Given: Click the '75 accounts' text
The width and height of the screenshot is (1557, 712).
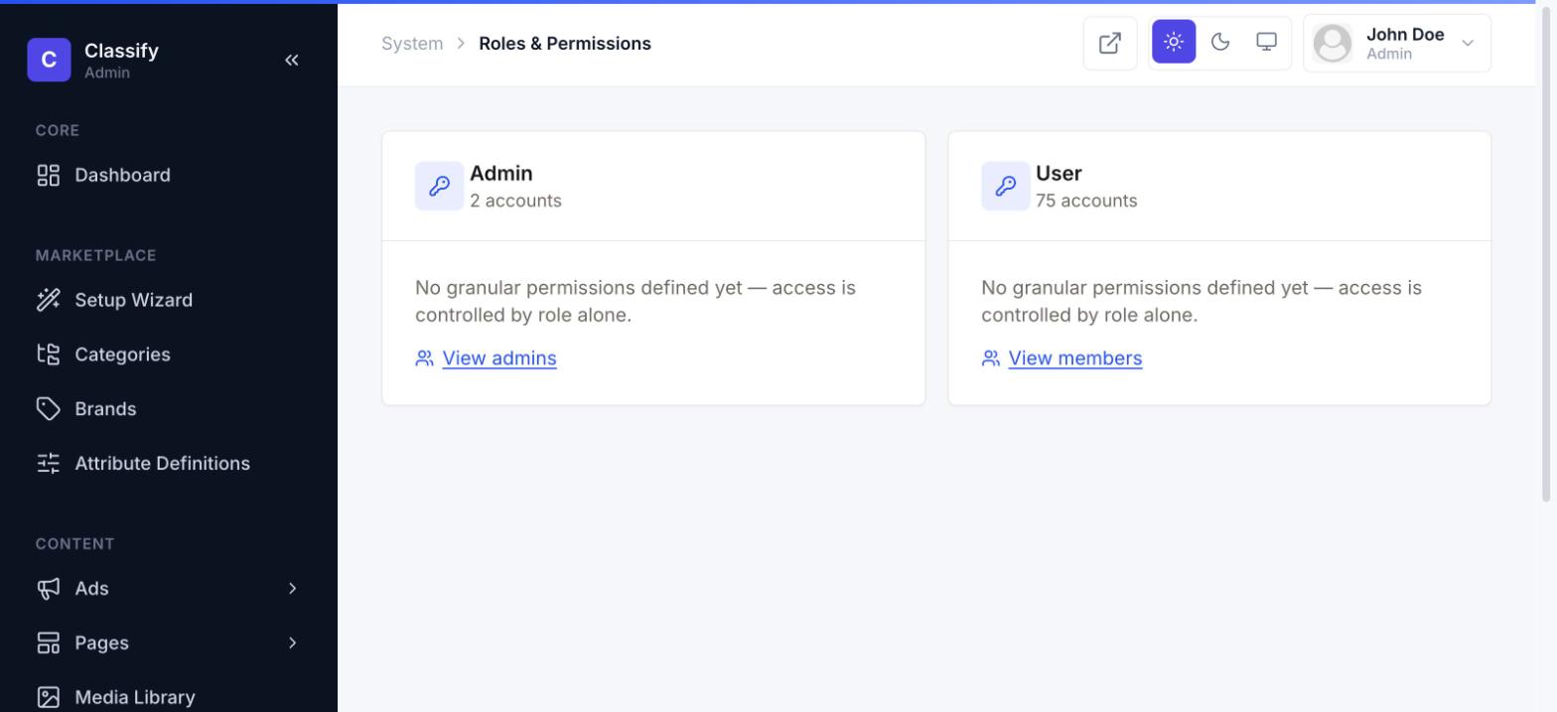Looking at the screenshot, I should click(1086, 201).
